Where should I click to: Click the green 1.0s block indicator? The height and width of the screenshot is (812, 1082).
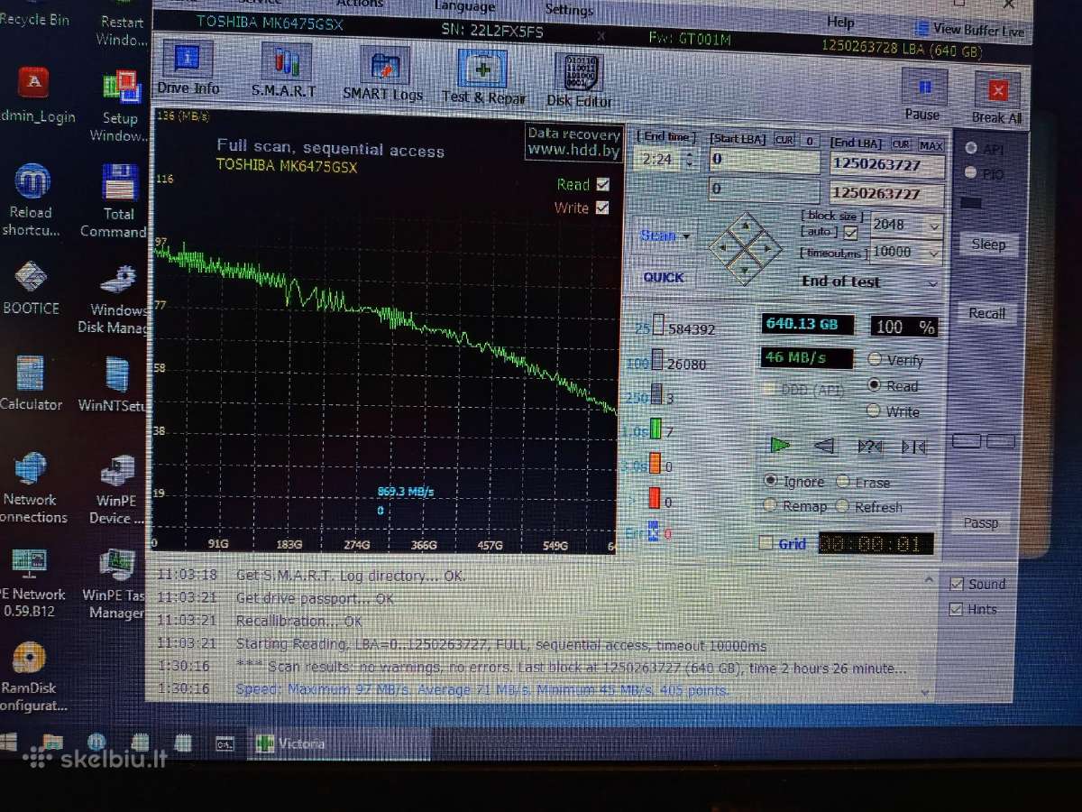[x=656, y=428]
